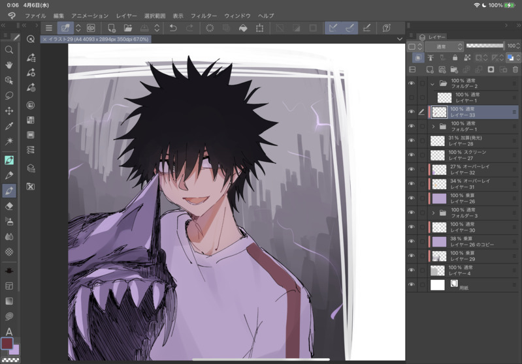522x364 pixels.
Task: Click the Delete layer trash icon
Action: 515,70
